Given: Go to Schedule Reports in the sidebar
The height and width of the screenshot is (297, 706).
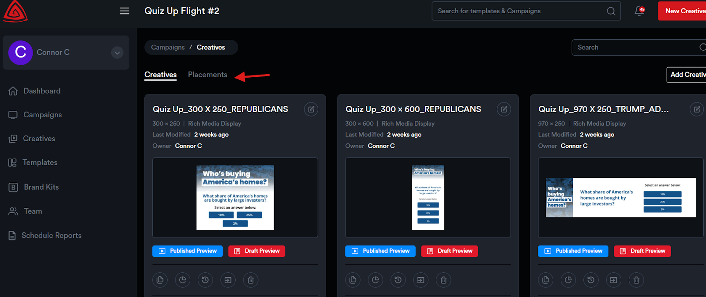Looking at the screenshot, I should [51, 236].
